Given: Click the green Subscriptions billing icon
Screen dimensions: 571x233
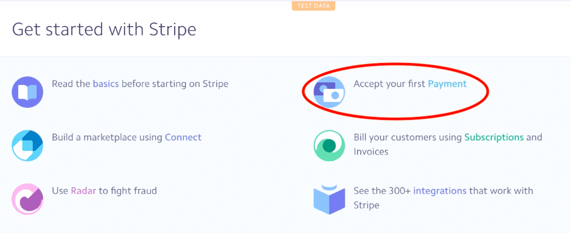Looking at the screenshot, I should pyautogui.click(x=329, y=145).
